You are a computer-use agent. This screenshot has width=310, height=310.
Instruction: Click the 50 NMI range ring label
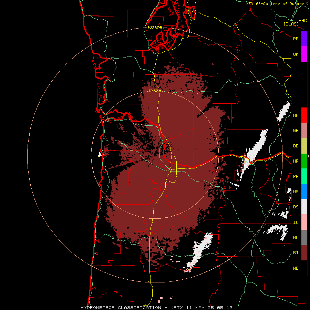coord(155,91)
